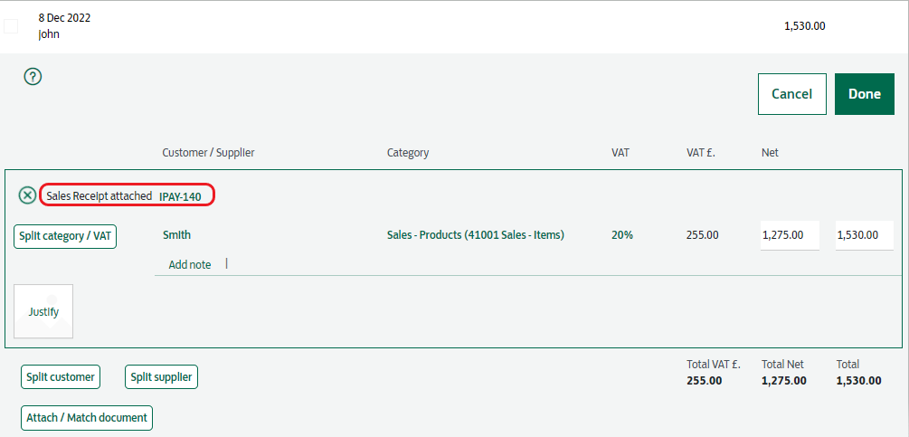Click the Done button
The height and width of the screenshot is (437, 909).
865,94
